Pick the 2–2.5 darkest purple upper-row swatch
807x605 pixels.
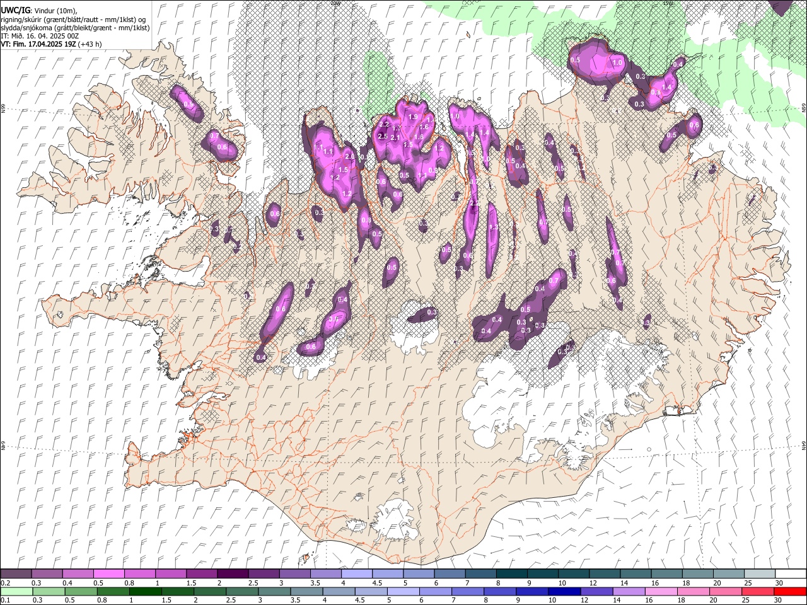pos(233,573)
